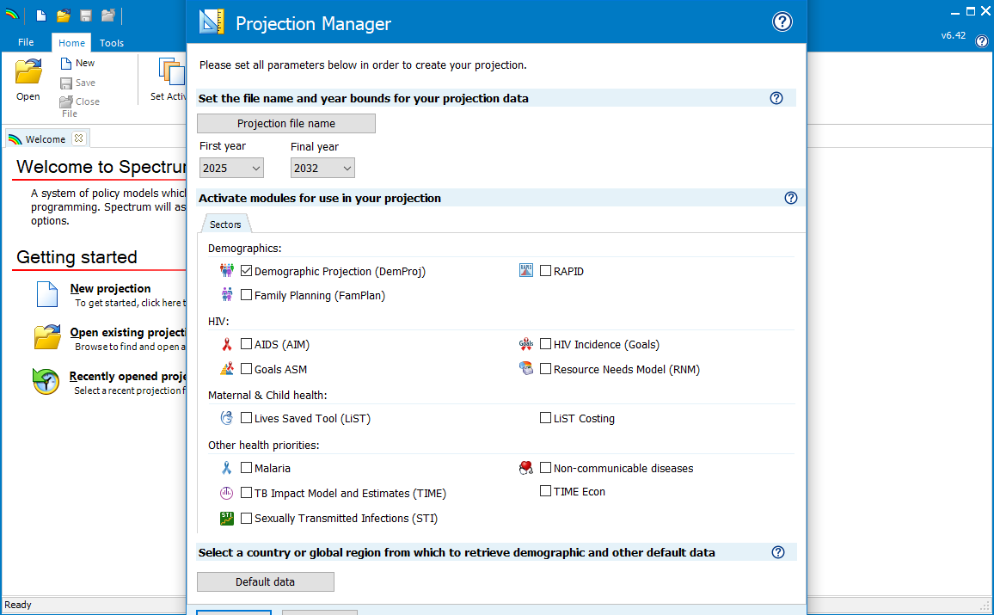Click the Goals ASM pyramid icon

pyautogui.click(x=226, y=369)
